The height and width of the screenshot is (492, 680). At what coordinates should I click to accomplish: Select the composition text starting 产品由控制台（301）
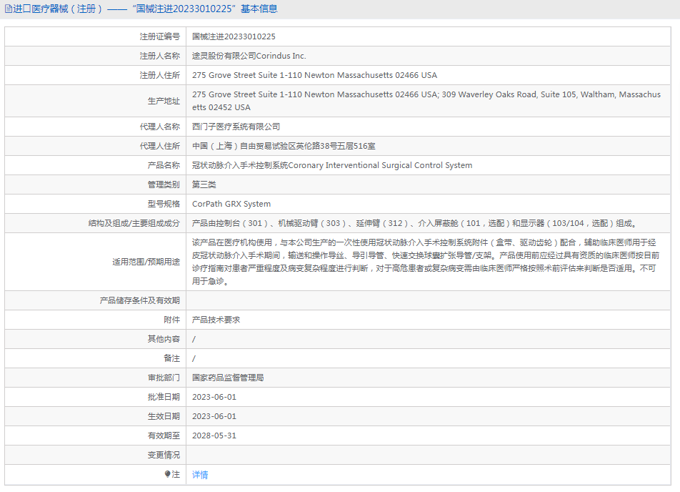click(x=415, y=223)
